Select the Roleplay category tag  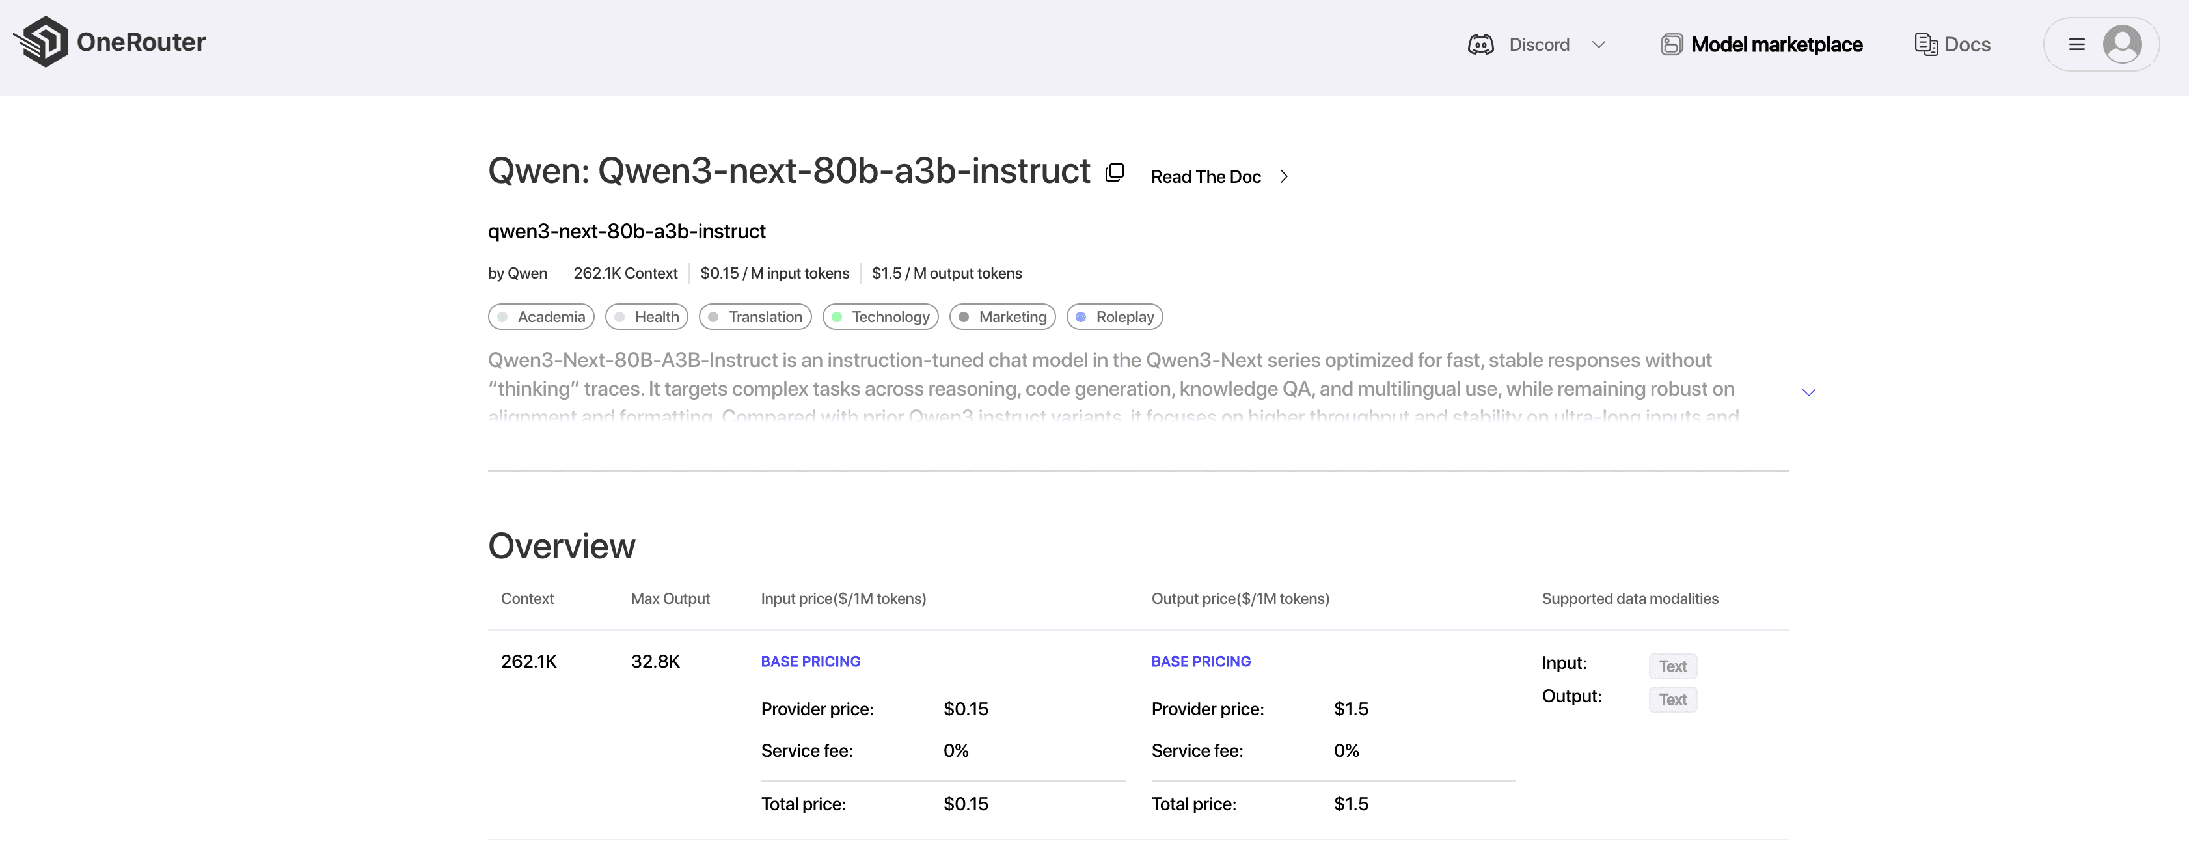pyautogui.click(x=1114, y=317)
